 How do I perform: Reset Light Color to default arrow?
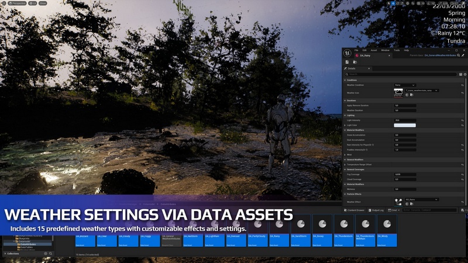(x=463, y=125)
